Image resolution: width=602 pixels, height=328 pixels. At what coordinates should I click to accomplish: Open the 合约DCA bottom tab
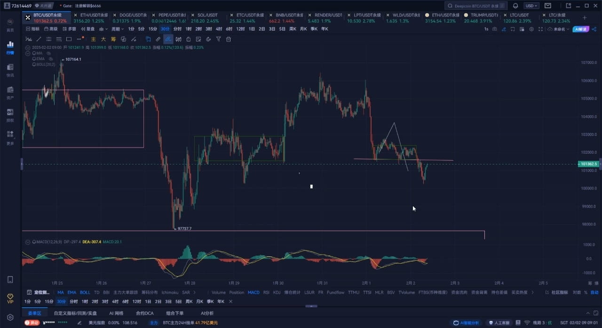[144, 313]
